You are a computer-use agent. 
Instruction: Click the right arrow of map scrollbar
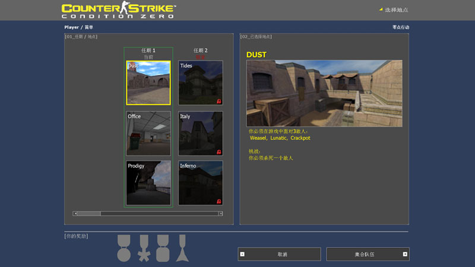click(221, 213)
